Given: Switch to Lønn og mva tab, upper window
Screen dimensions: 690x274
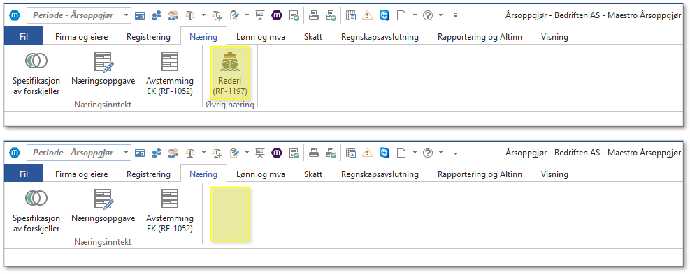Looking at the screenshot, I should (261, 37).
